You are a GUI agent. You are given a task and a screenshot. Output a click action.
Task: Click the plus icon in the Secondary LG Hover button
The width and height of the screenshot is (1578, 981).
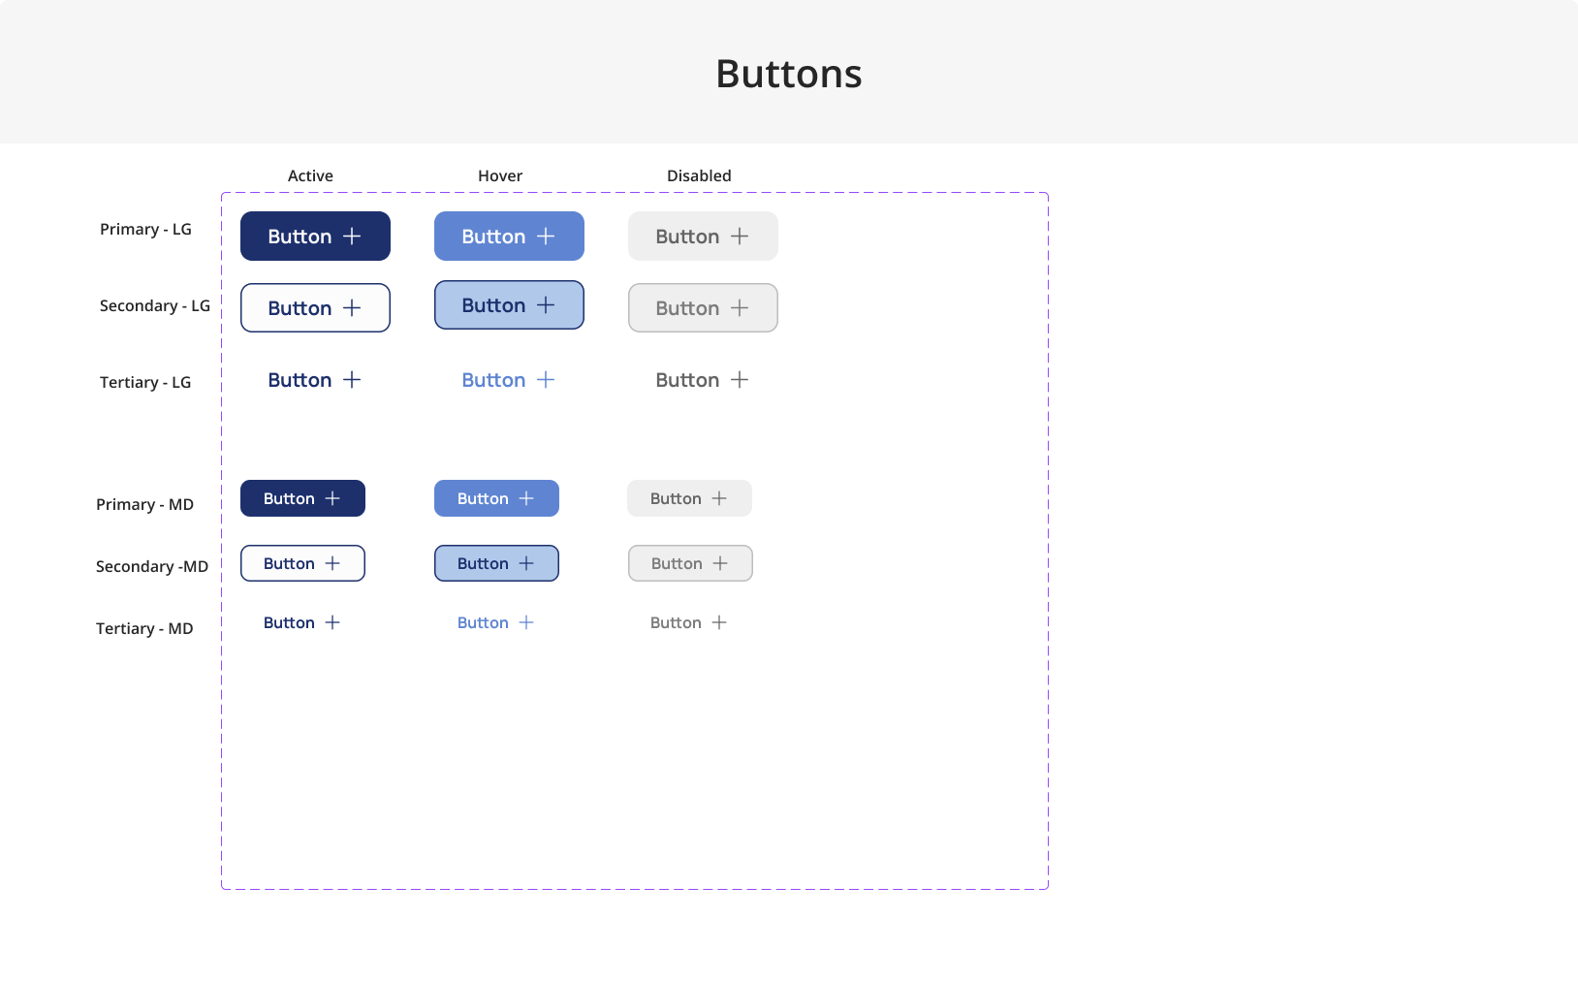click(x=546, y=305)
